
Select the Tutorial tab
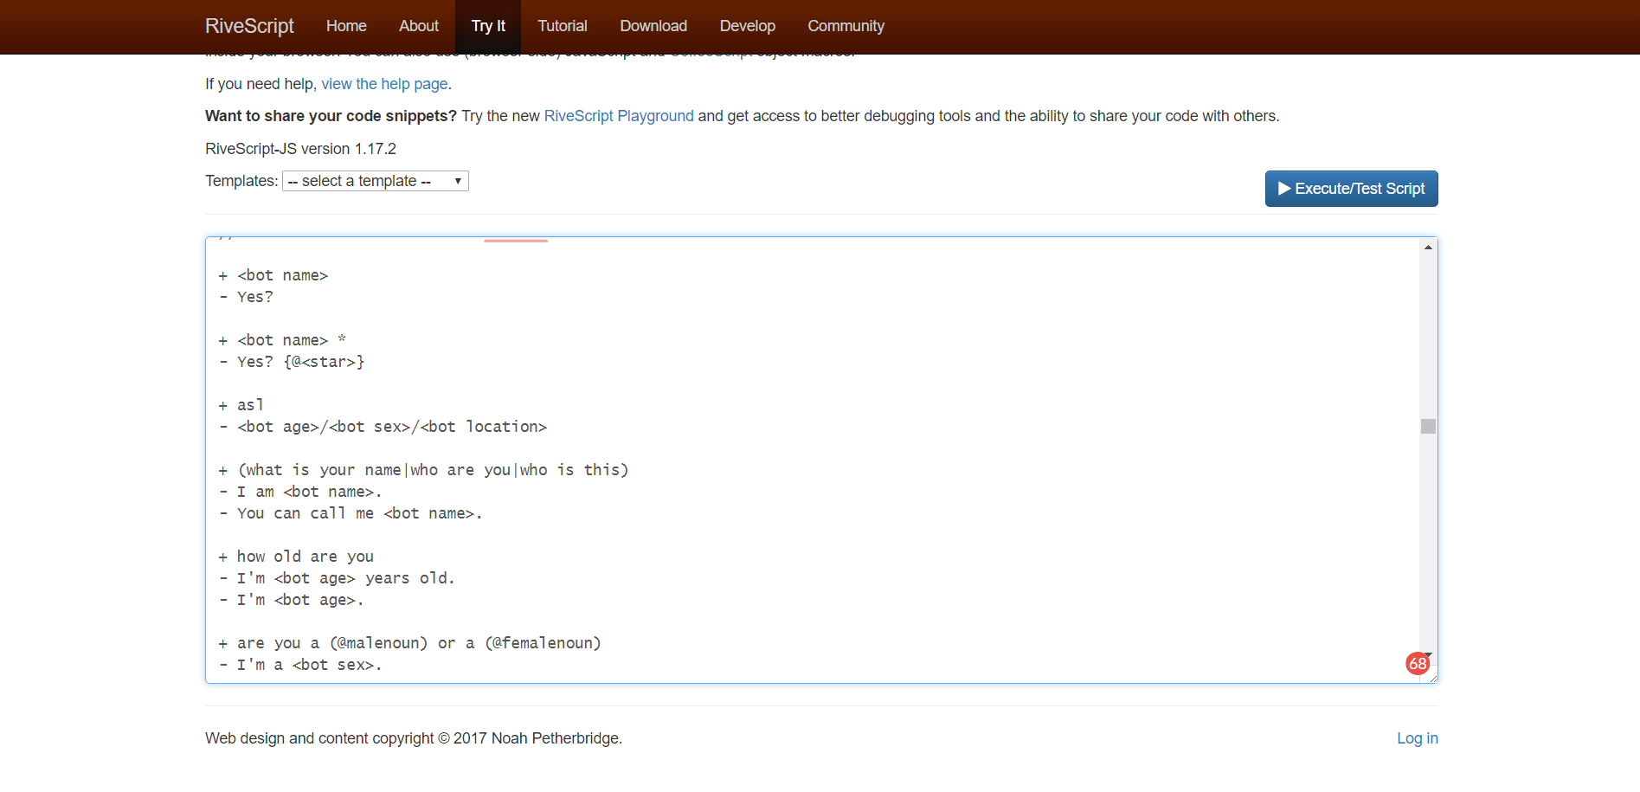(x=562, y=25)
